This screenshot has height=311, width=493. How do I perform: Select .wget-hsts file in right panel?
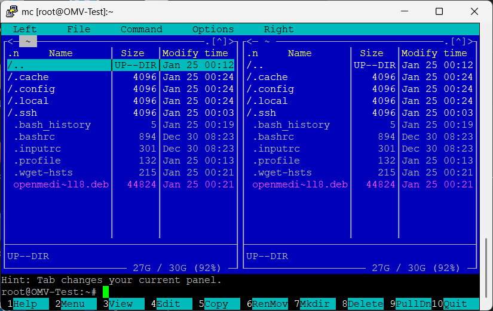click(x=360, y=173)
